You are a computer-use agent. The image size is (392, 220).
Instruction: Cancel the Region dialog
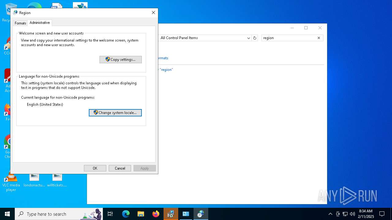(120, 168)
